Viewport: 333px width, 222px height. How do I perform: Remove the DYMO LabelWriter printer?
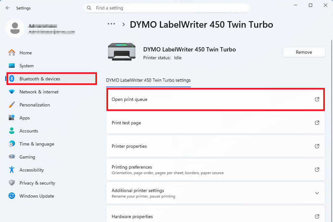click(304, 52)
